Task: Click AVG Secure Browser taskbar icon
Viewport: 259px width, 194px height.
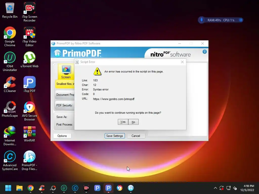Action: (120, 188)
